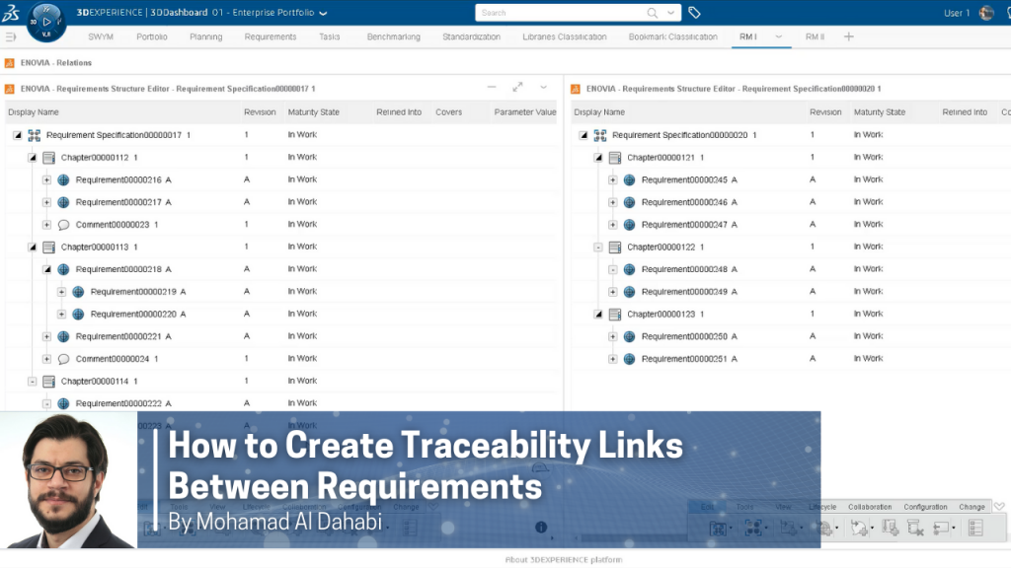Switch to the Benchmarking tab
This screenshot has width=1011, height=568.
click(x=393, y=36)
